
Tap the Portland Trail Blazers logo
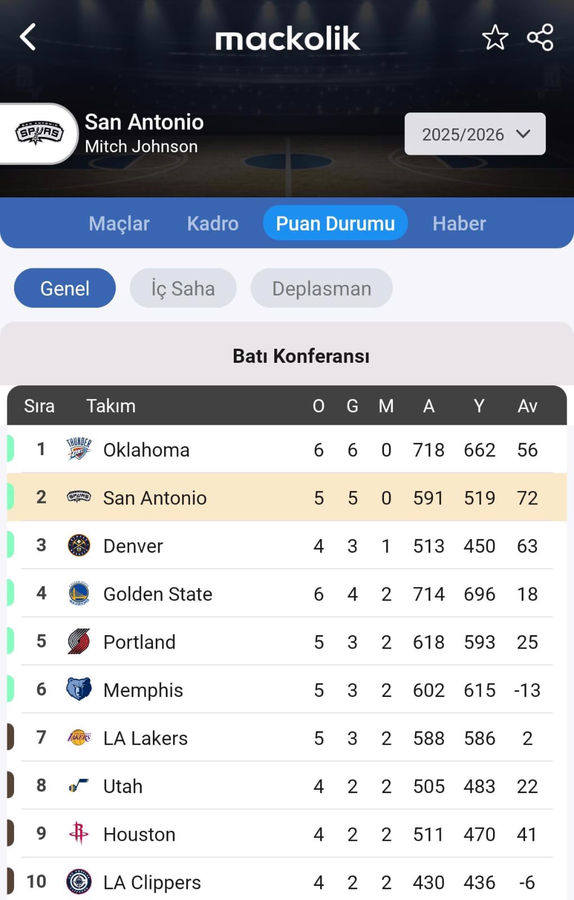[x=79, y=642]
